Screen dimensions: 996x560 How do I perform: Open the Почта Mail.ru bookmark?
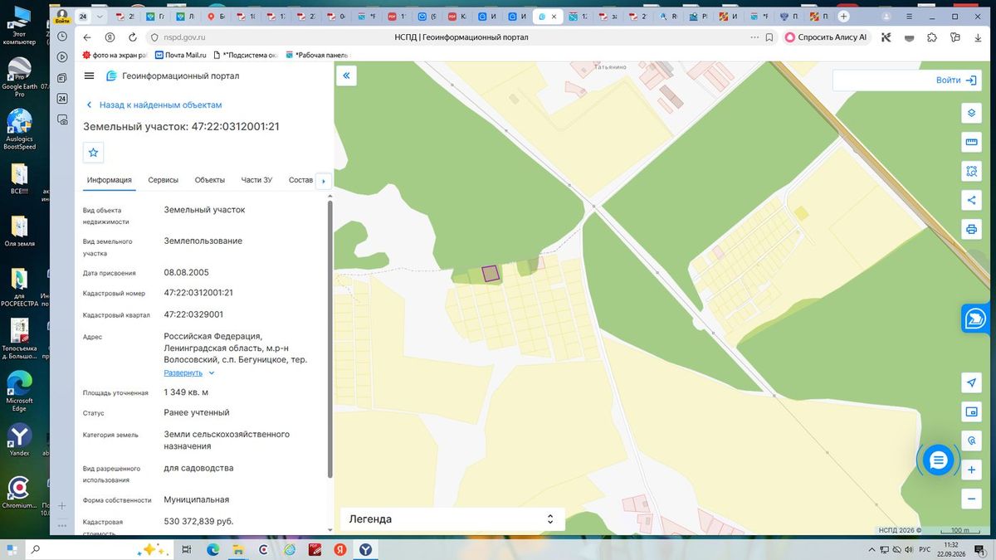180,56
